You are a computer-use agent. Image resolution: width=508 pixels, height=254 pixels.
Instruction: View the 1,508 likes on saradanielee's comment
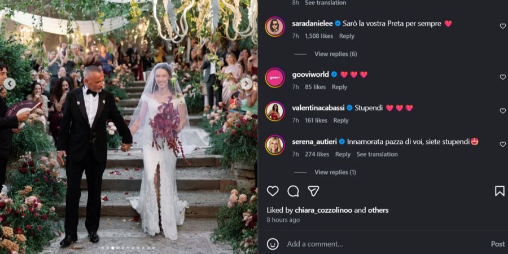point(319,36)
